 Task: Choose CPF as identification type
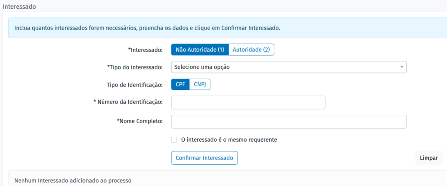click(x=180, y=84)
